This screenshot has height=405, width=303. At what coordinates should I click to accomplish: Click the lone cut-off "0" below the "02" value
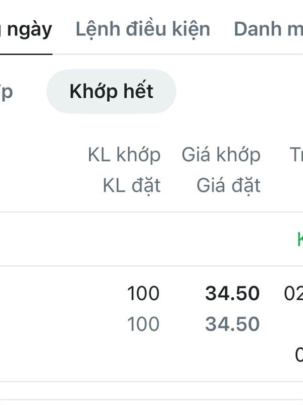tap(299, 354)
